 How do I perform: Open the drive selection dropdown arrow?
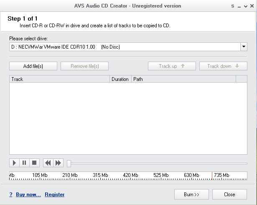click(x=244, y=47)
